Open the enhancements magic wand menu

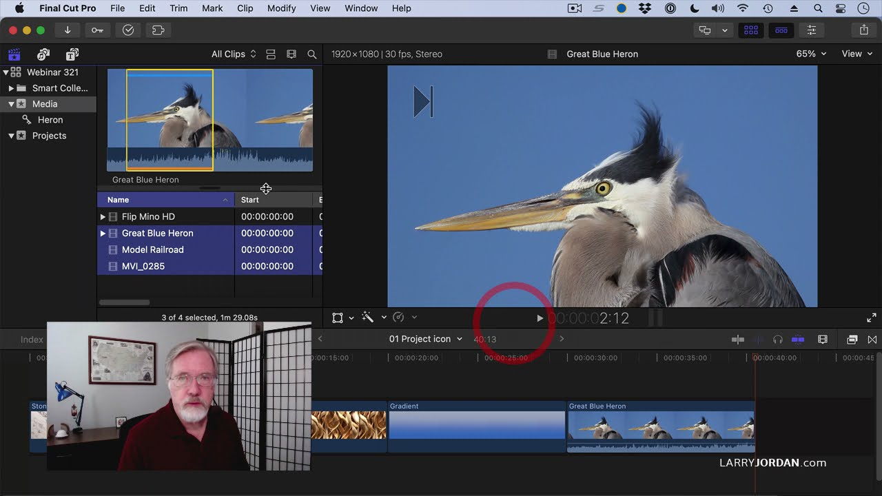[x=368, y=318]
